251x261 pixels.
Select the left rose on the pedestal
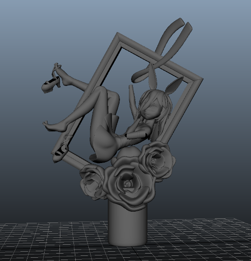(91, 182)
